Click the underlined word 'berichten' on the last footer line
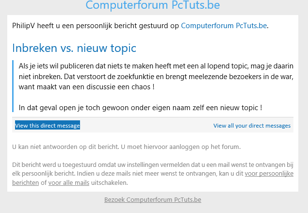 [x=26, y=183]
